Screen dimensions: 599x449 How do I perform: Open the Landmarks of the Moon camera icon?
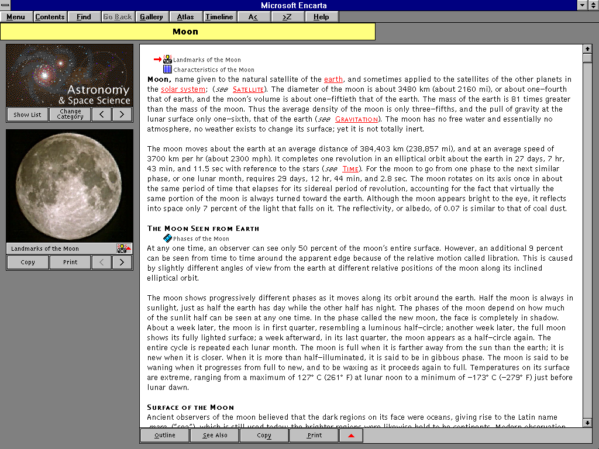tap(167, 59)
